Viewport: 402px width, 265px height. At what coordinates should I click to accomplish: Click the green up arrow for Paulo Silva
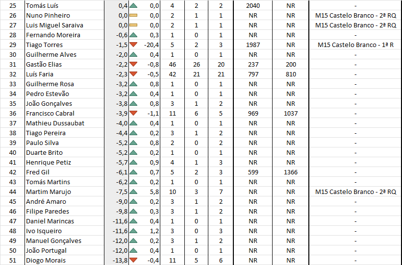133,143
